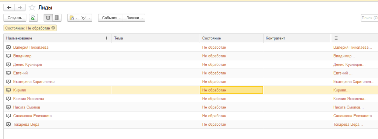The image size is (378, 139).
Task: Click Не обработан status in Денис Кузнецов row
Action: [214, 65]
